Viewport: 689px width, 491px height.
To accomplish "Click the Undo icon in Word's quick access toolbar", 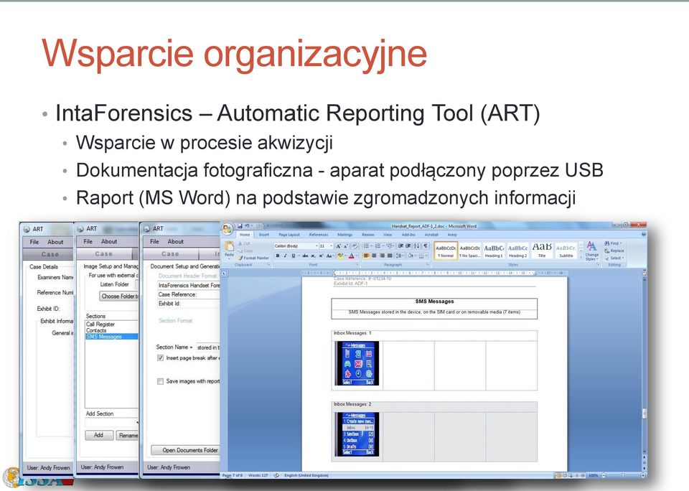I will click(248, 226).
